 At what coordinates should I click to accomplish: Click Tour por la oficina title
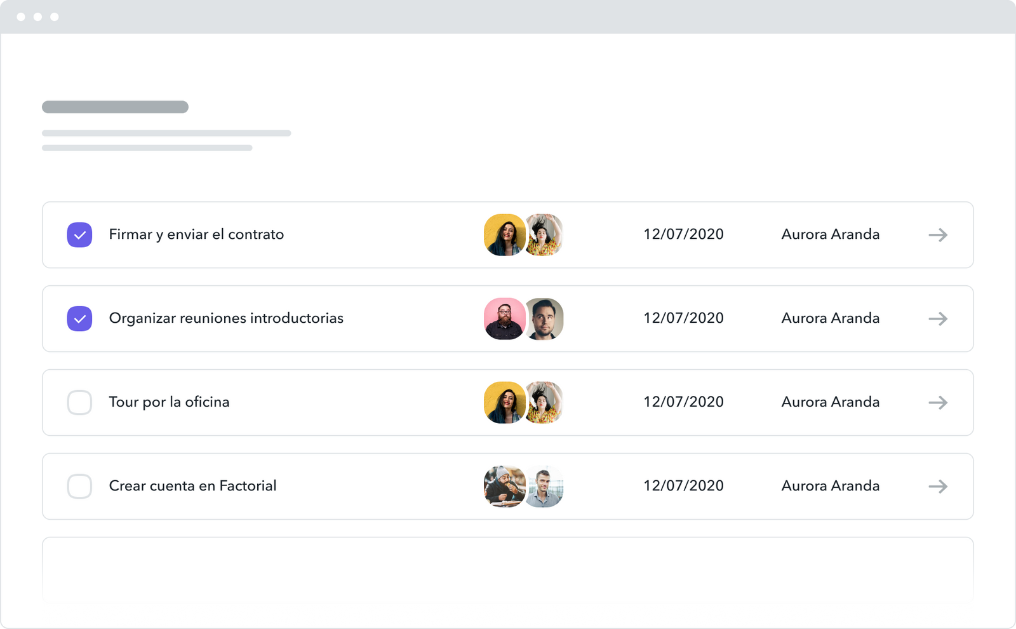click(169, 402)
